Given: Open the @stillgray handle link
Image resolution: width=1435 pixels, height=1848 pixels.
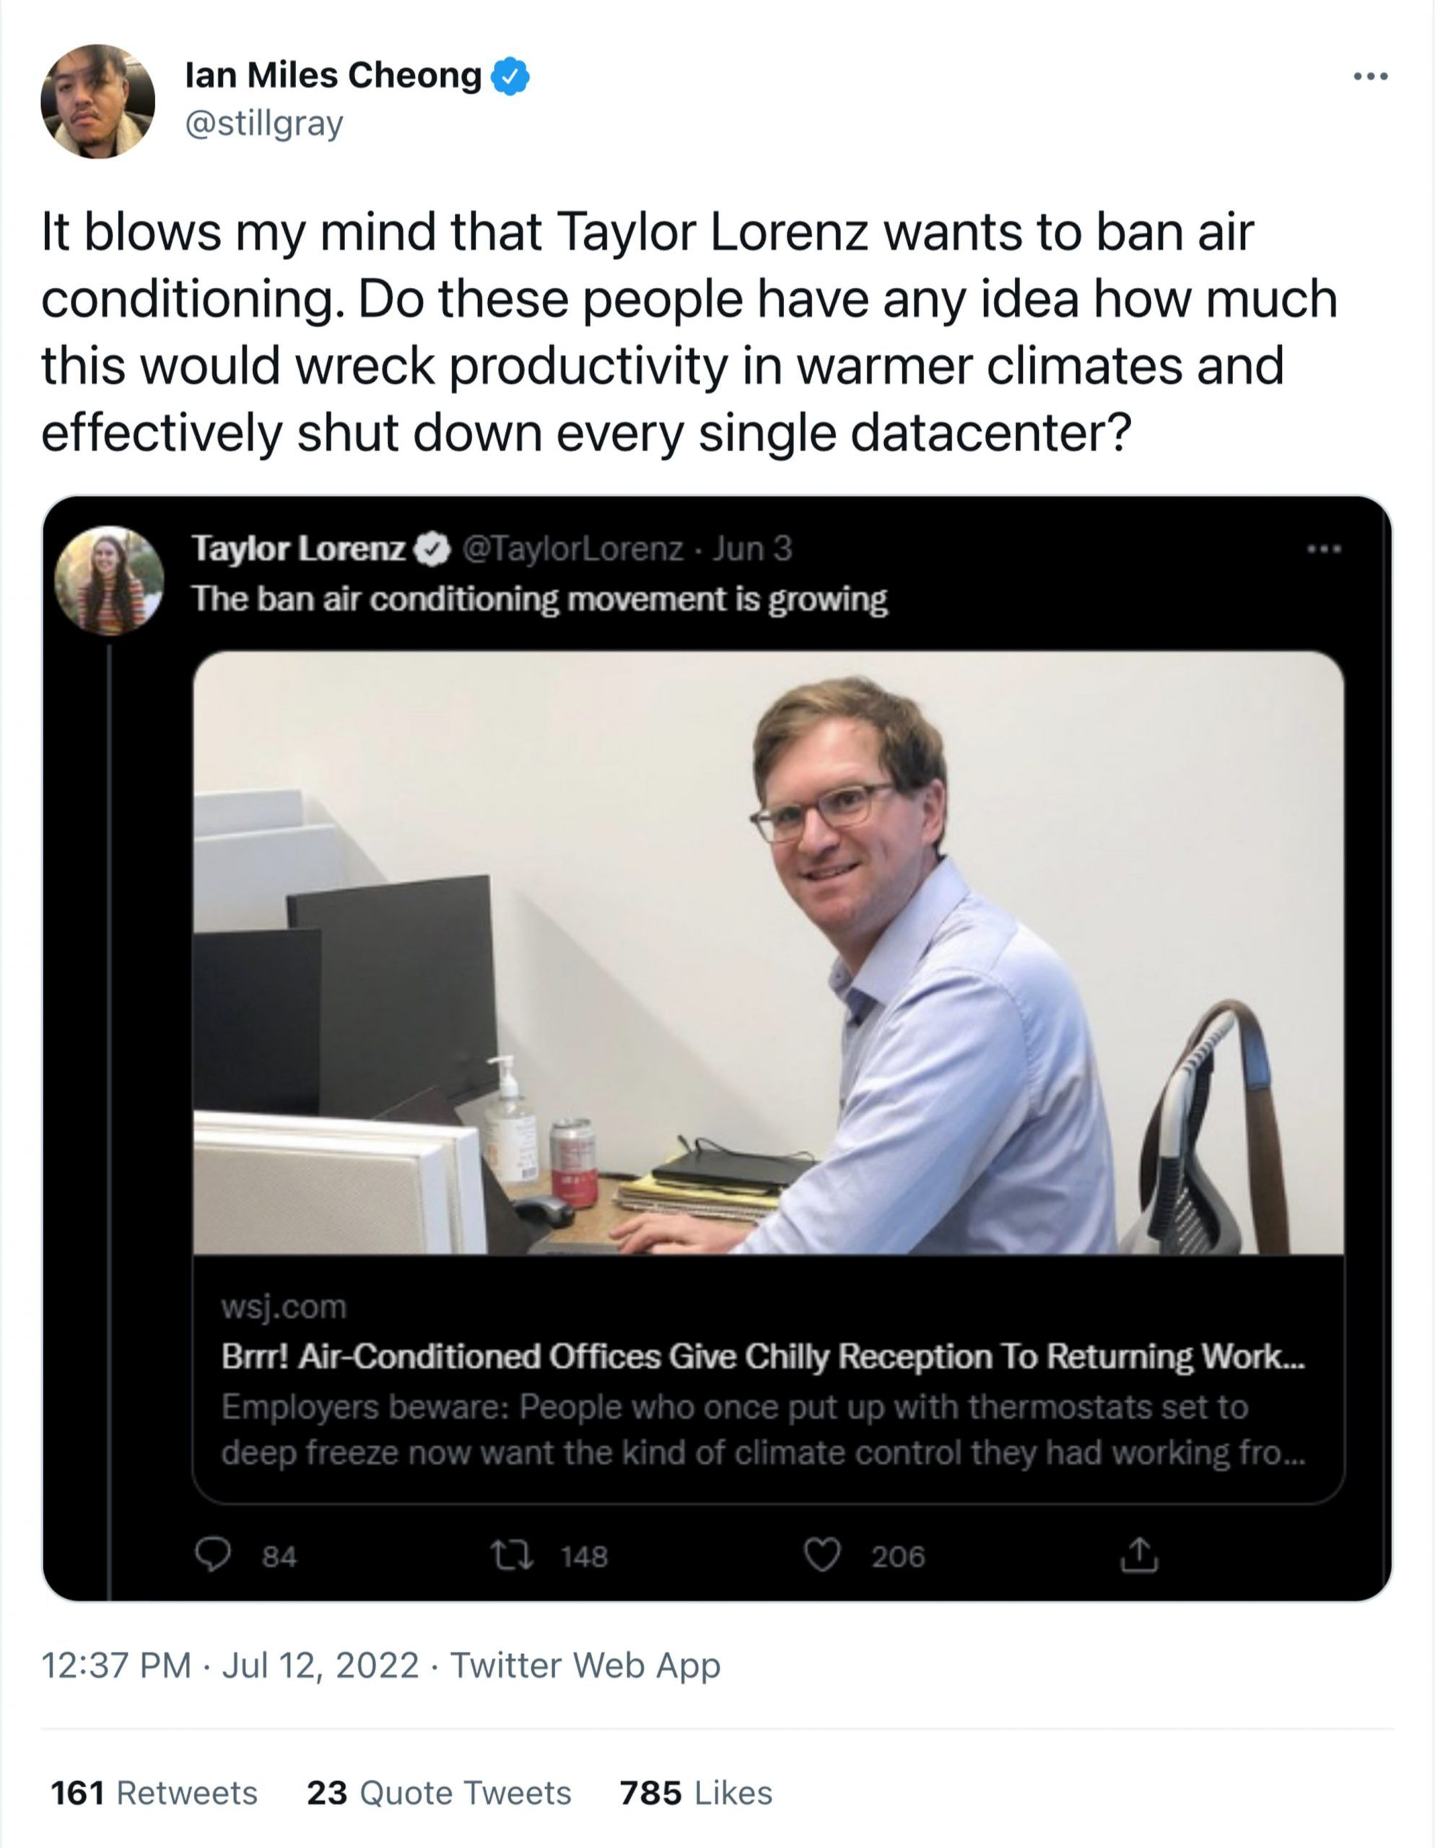Looking at the screenshot, I should pyautogui.click(x=264, y=123).
